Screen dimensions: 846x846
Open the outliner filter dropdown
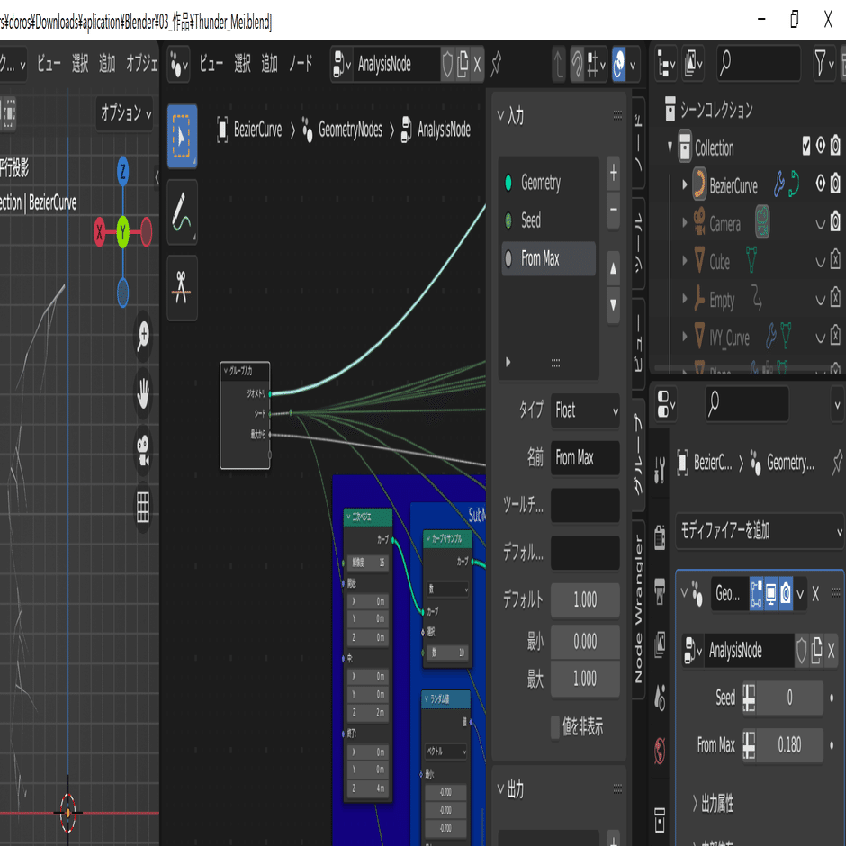823,64
